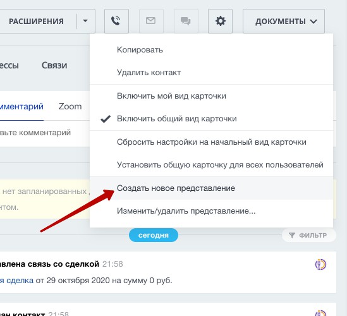Choose Сбросить настройки на начальный вид карточки
The width and height of the screenshot is (347, 316).
coord(211,142)
